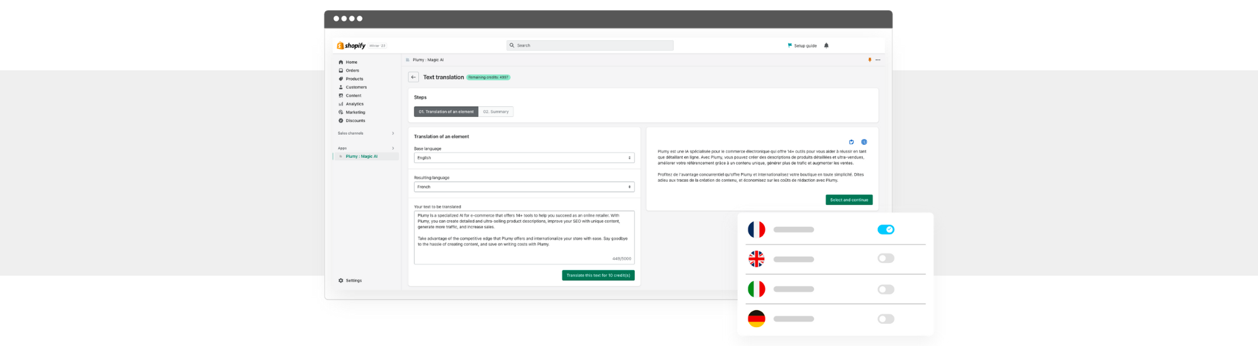The image size is (1258, 346).
Task: Click the Content label in sidebar
Action: pyautogui.click(x=353, y=96)
